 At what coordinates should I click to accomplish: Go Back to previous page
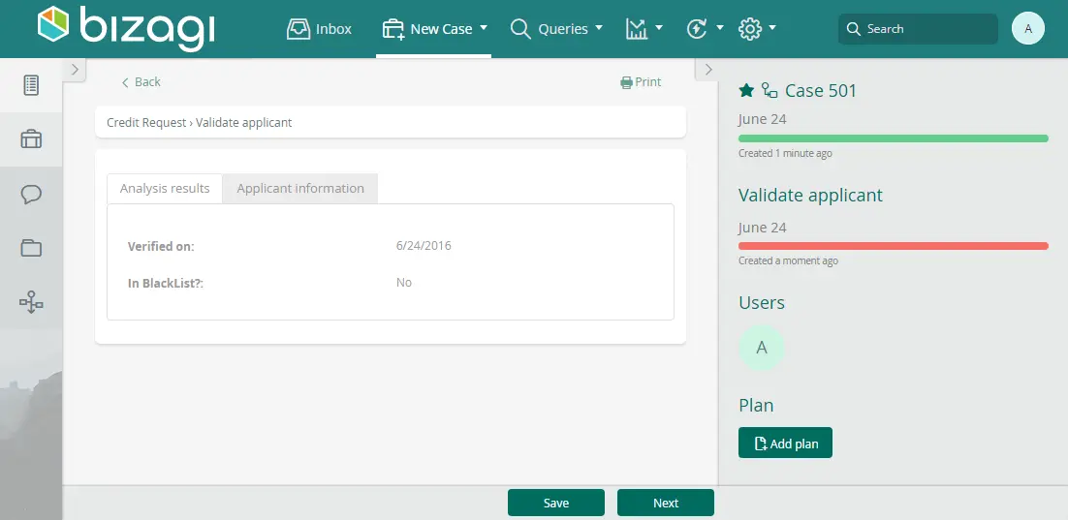[141, 81]
